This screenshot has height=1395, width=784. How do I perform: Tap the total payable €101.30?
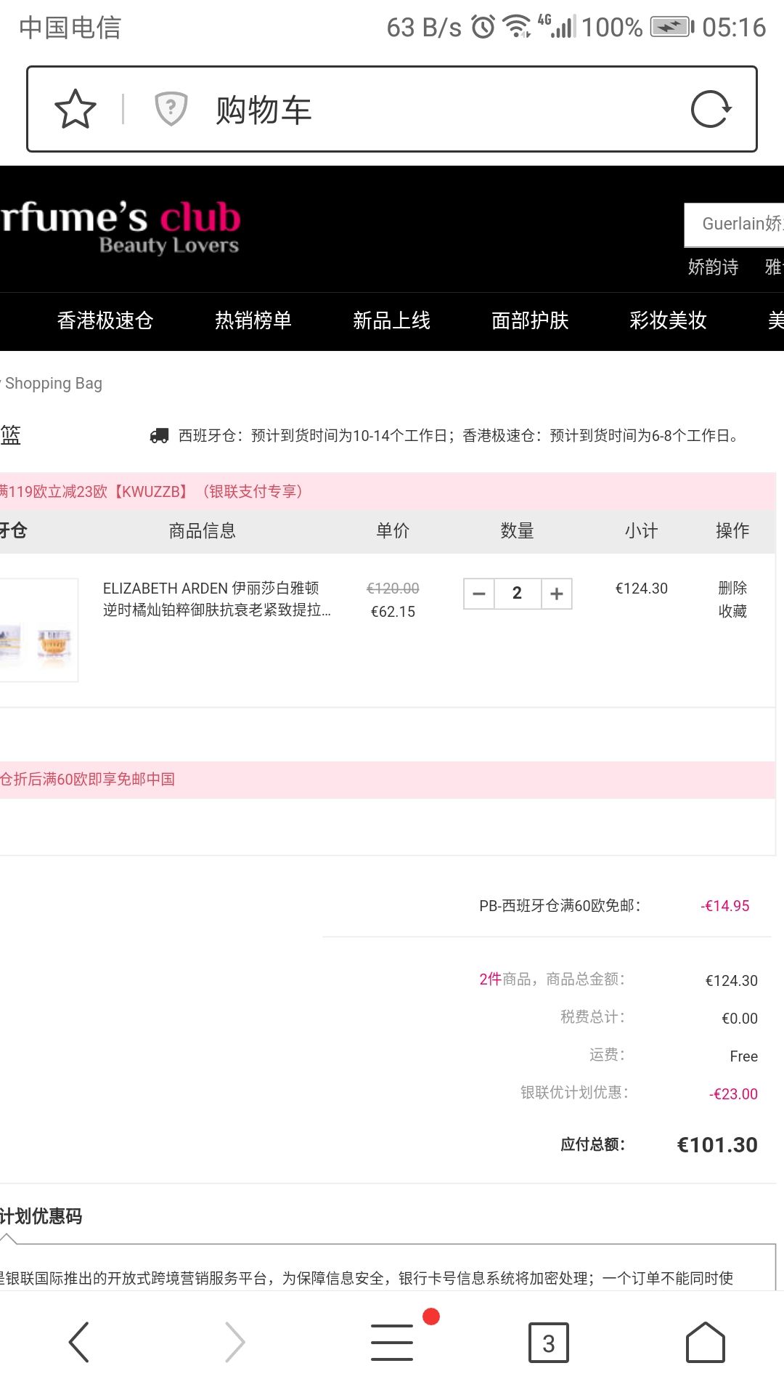click(717, 1145)
